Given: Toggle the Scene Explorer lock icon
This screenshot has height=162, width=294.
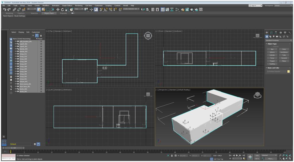Looking at the screenshot, I should (41, 35).
